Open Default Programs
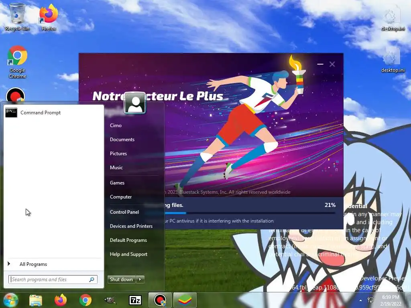The image size is (411, 308). tap(128, 240)
